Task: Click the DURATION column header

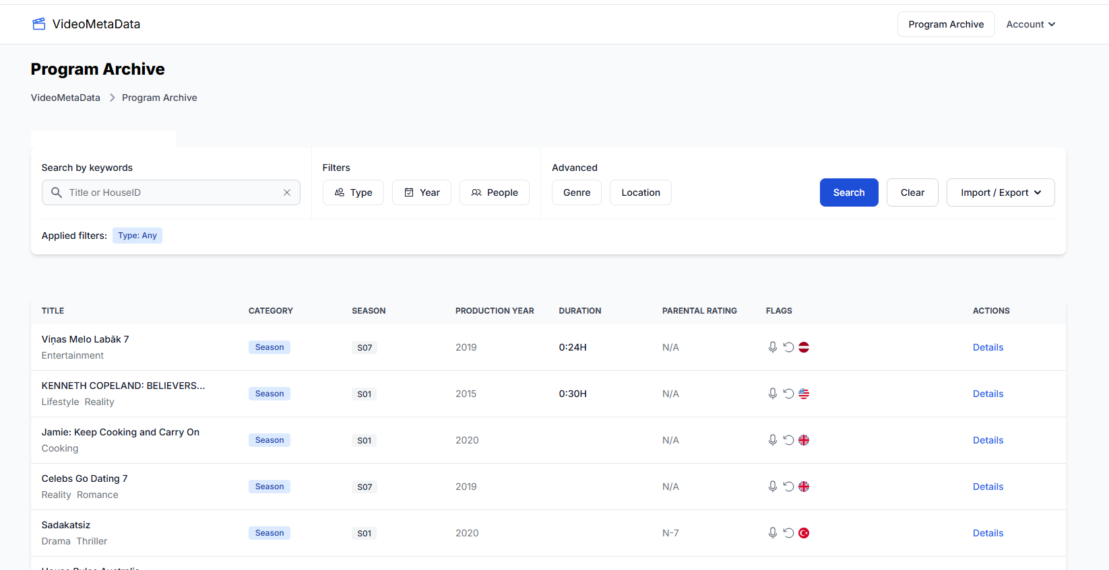Action: tap(580, 311)
